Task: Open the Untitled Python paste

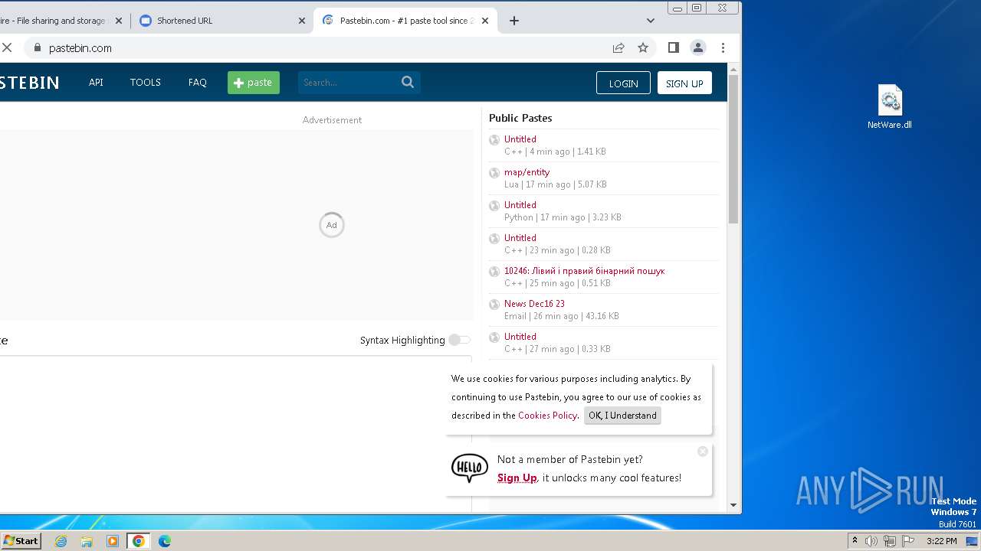Action: tap(520, 205)
